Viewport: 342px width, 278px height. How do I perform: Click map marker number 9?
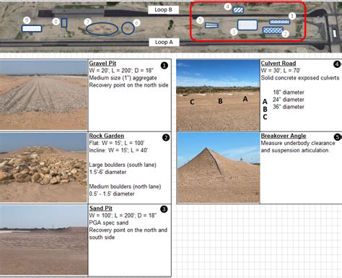point(27,20)
